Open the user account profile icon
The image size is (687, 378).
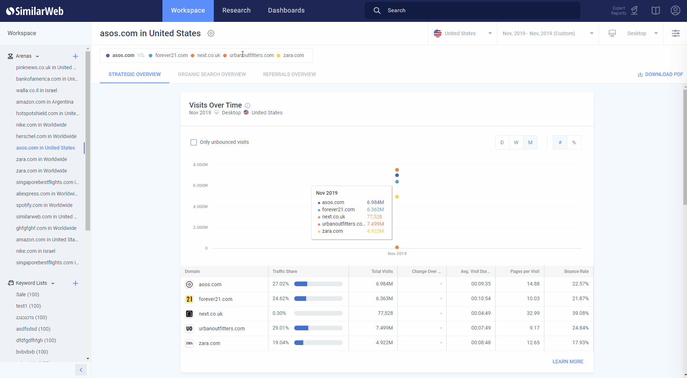pyautogui.click(x=675, y=10)
